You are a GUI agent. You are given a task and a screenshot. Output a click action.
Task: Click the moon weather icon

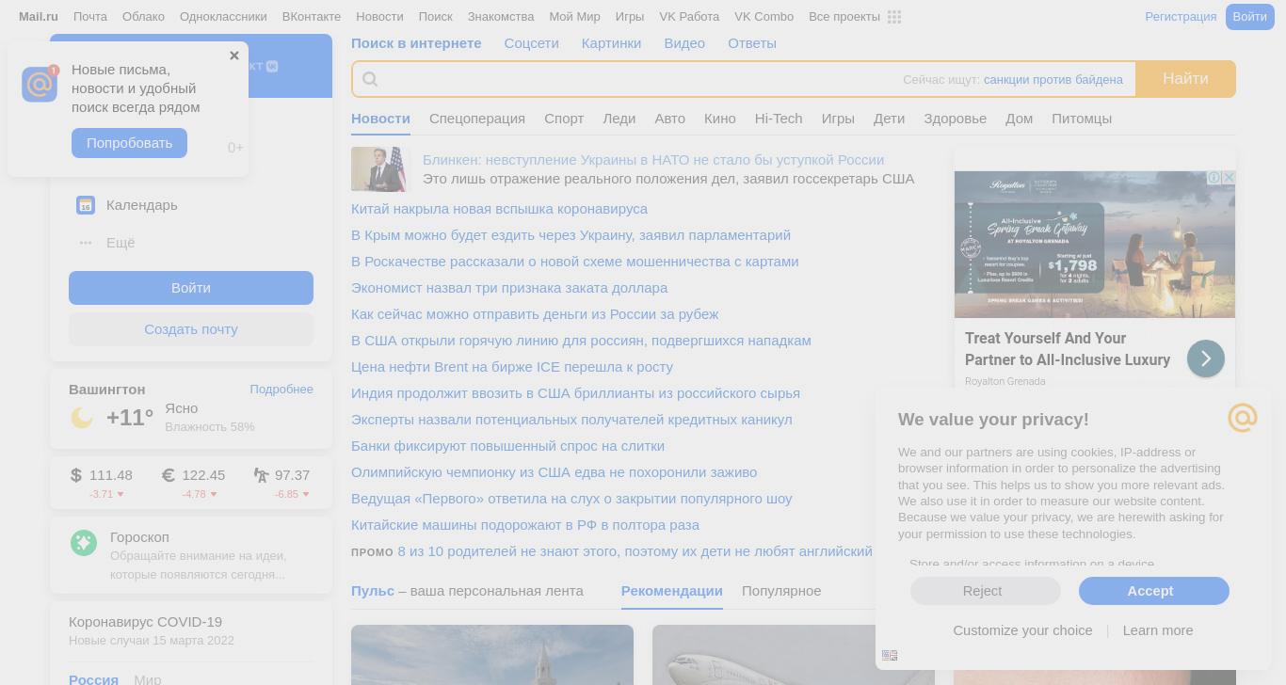(x=82, y=418)
